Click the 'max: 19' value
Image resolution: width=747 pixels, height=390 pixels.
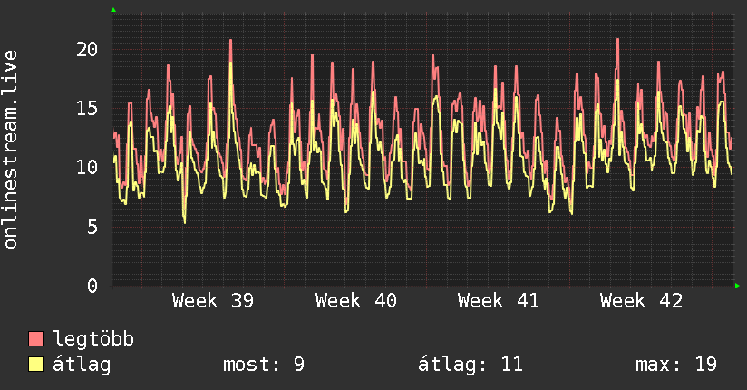coord(676,365)
